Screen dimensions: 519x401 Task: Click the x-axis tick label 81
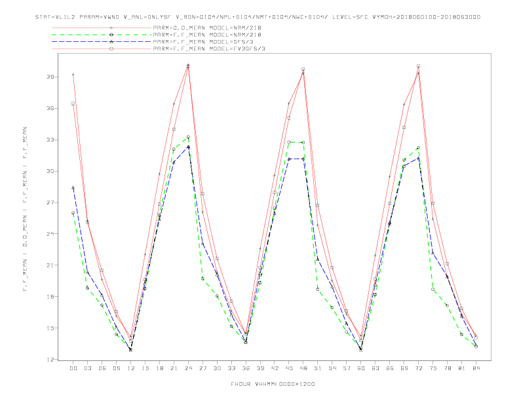pyautogui.click(x=462, y=368)
